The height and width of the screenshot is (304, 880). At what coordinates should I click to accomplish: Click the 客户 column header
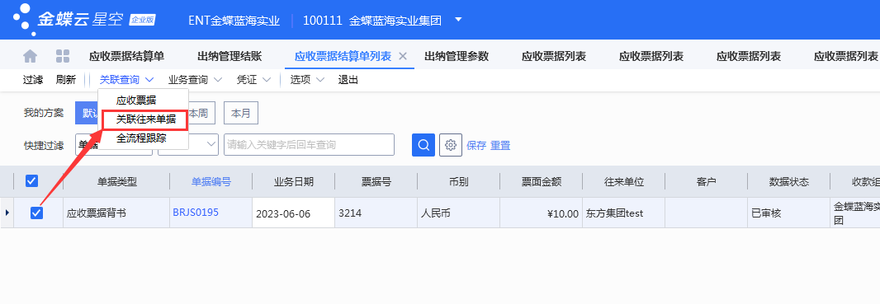pyautogui.click(x=706, y=181)
